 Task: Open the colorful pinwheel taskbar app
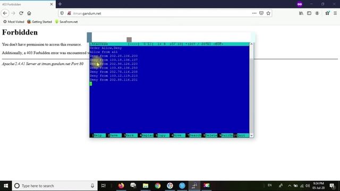coord(170,186)
